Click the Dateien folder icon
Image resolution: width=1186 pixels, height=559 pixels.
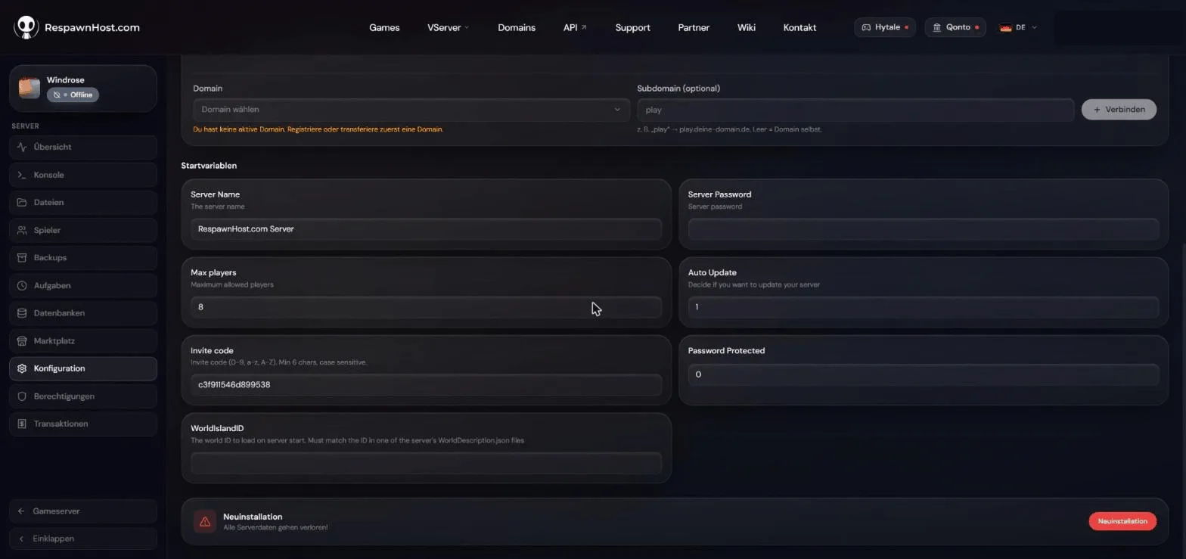click(22, 203)
